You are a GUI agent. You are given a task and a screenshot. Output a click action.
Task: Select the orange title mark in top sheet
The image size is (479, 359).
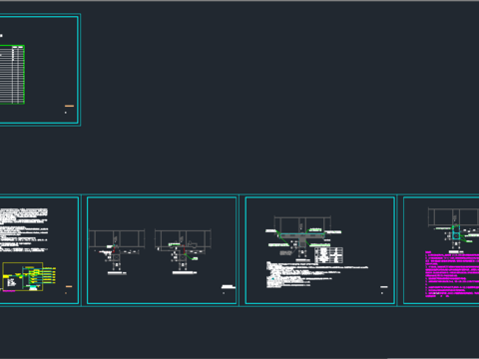pyautogui.click(x=69, y=106)
